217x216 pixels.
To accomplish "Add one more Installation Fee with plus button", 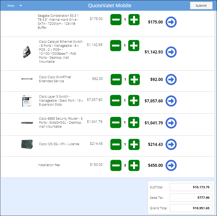I will [134, 166].
